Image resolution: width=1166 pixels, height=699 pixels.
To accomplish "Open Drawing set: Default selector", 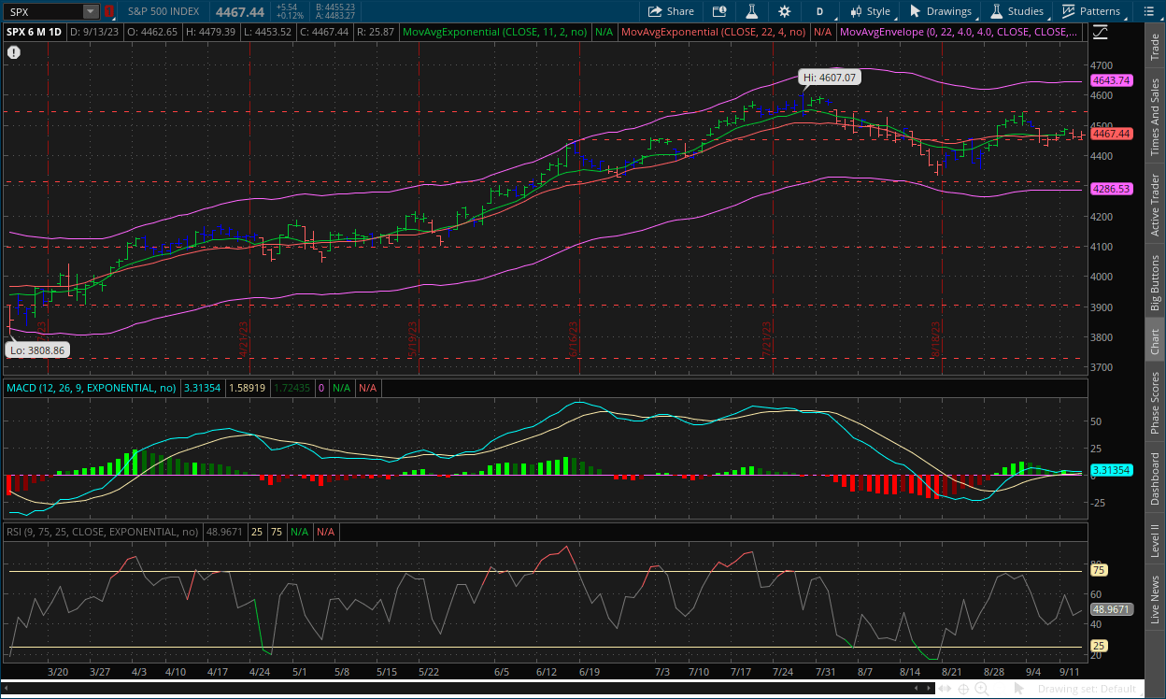I will (1087, 690).
